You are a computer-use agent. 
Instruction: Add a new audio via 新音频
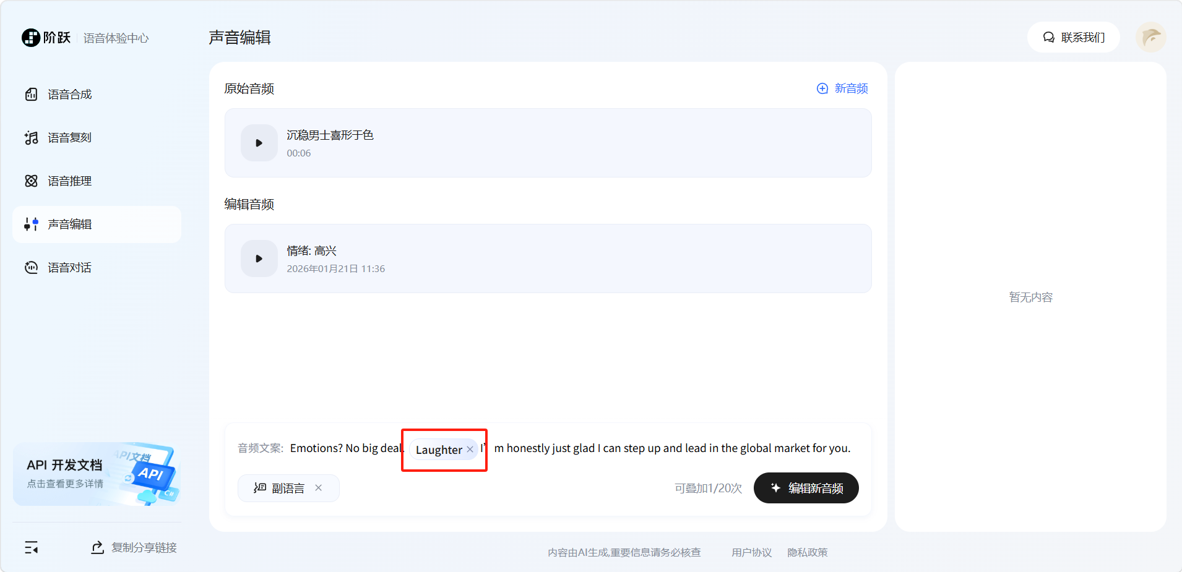coord(842,88)
